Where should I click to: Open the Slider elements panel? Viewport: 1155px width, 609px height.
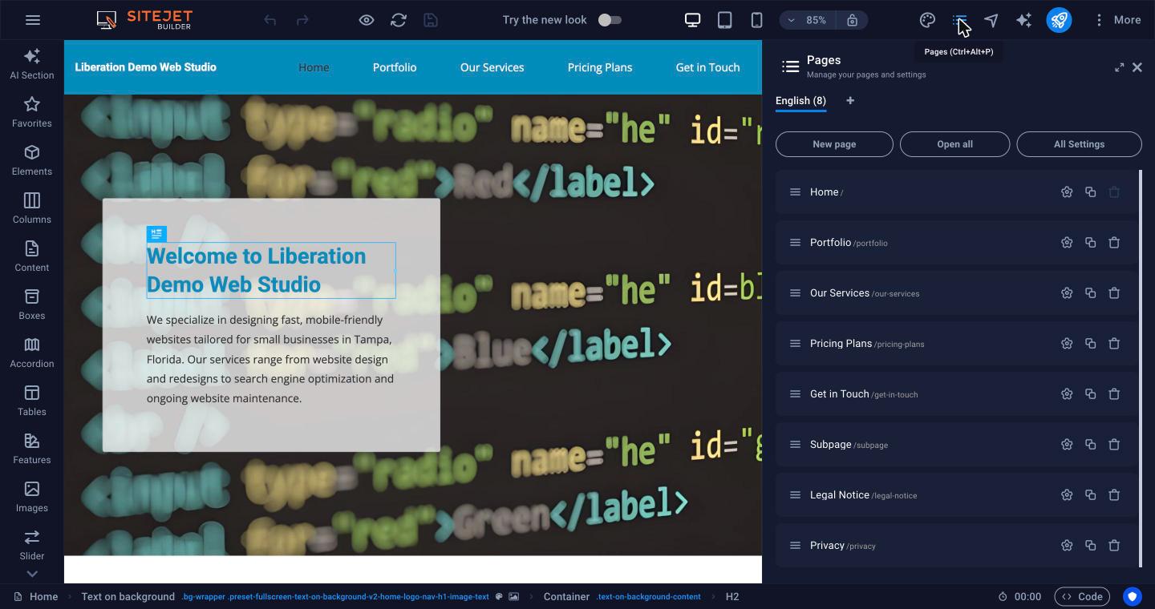32,545
